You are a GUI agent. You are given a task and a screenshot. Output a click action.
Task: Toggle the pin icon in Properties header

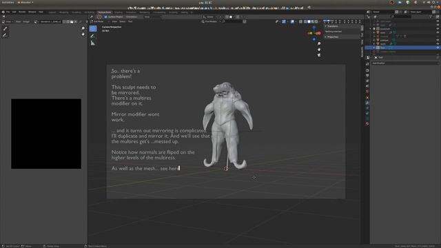coord(438,57)
